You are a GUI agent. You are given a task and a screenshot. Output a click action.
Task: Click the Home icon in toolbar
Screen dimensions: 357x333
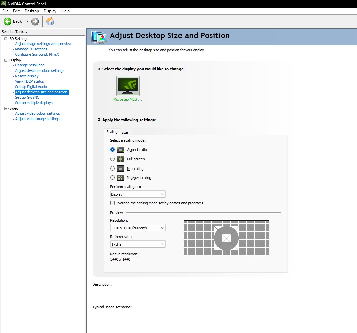(x=50, y=21)
